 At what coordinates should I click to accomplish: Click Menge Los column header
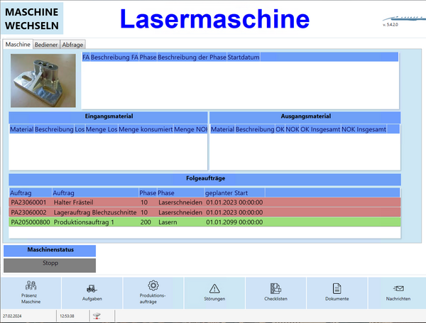[x=102, y=129]
